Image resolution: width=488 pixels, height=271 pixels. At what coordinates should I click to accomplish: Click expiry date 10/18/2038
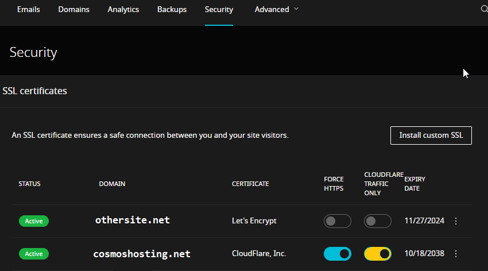[424, 253]
